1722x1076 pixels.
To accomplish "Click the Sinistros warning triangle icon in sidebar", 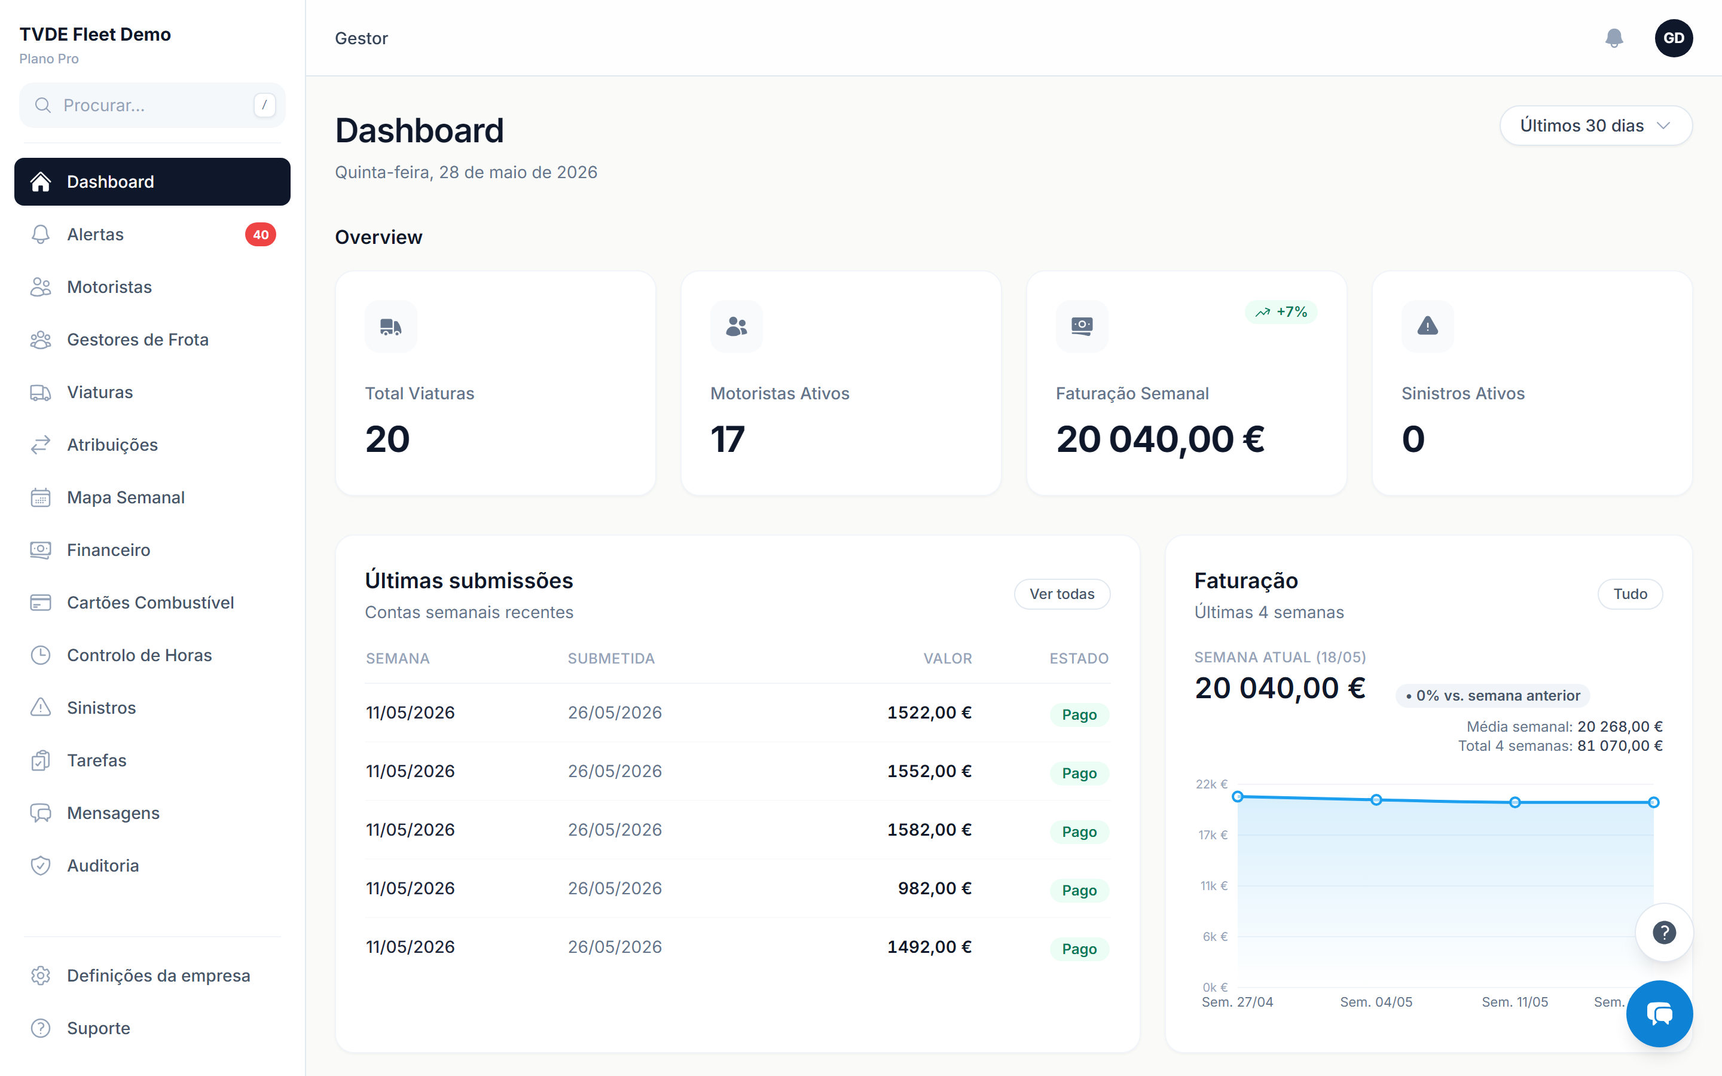I will (x=41, y=708).
